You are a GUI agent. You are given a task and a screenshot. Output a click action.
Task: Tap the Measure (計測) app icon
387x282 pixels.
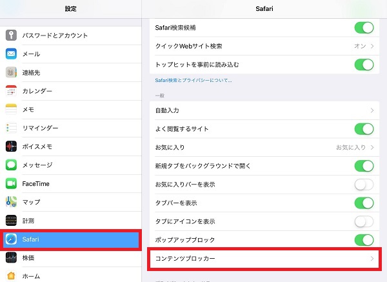[11, 221]
